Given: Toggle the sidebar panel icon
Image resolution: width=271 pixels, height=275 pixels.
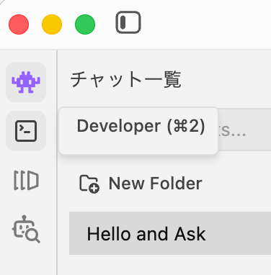Looking at the screenshot, I should [128, 22].
